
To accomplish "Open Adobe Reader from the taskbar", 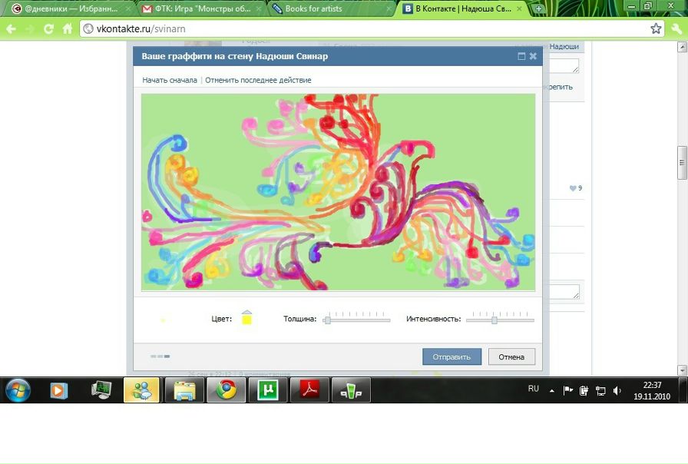I will pos(309,390).
